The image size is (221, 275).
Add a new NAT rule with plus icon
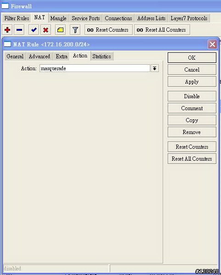point(7,30)
